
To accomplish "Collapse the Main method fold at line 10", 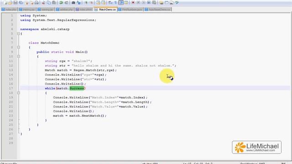I will (18, 56).
